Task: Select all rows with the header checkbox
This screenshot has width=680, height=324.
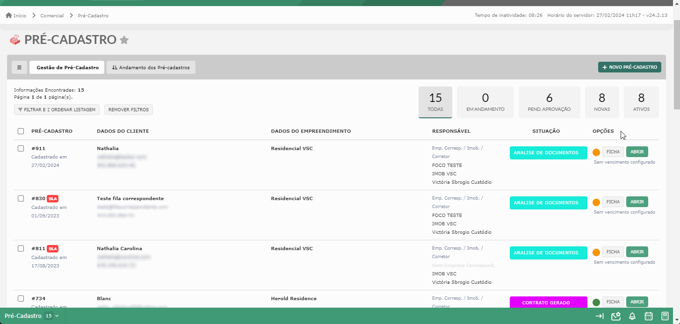Action: click(x=21, y=131)
